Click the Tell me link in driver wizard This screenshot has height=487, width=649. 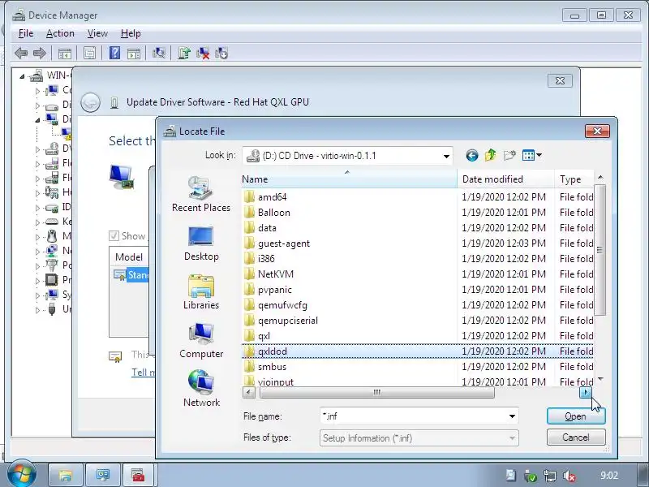143,373
